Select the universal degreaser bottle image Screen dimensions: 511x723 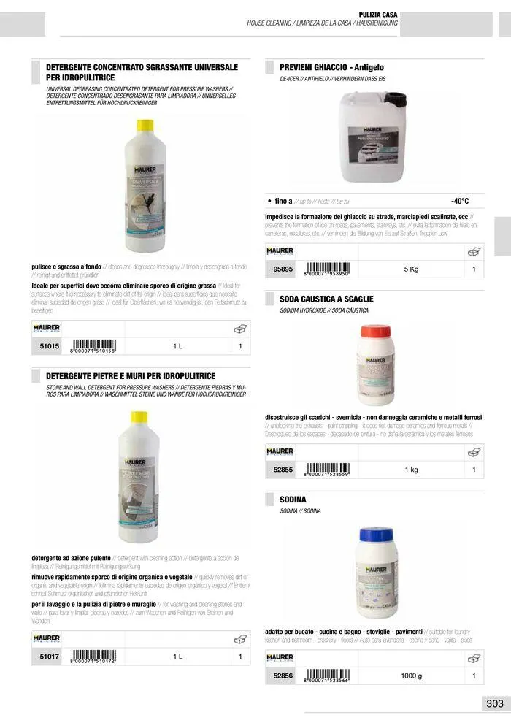click(x=145, y=185)
